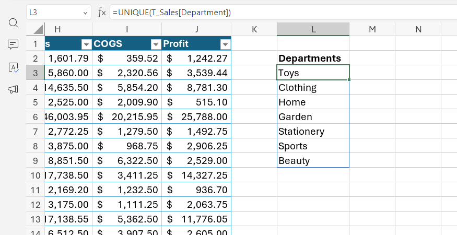
Task: Click the COGS header cell text
Action: pos(108,44)
